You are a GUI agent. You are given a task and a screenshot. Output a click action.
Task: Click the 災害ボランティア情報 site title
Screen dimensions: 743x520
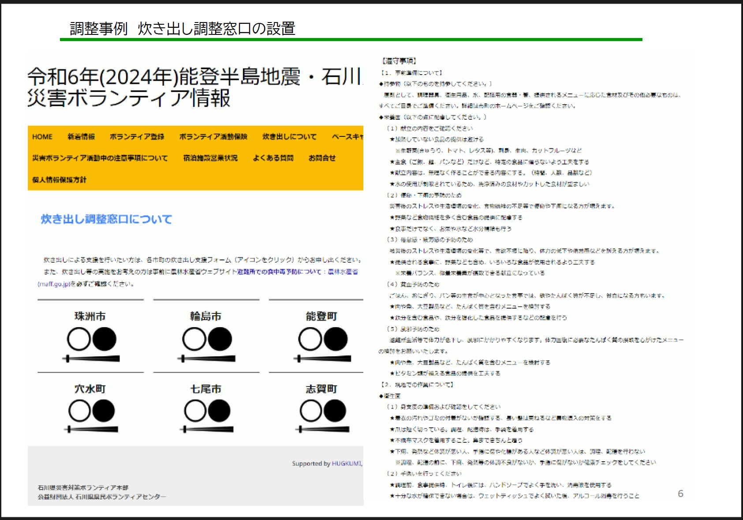pos(128,98)
